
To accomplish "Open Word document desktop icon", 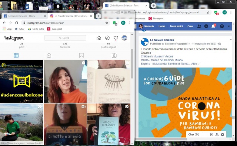I will pyautogui.click(x=29, y=6).
